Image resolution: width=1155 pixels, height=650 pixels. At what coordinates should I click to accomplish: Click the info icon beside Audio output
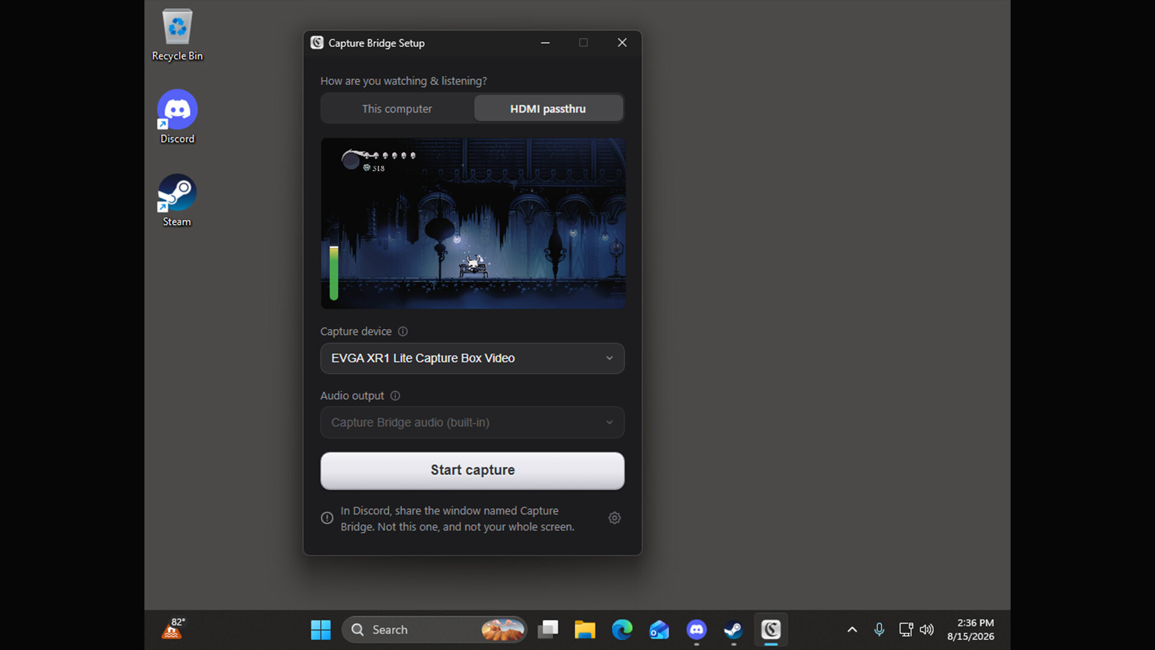395,395
